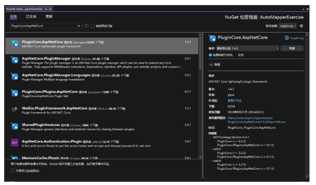Open the view license link
Image resolution: width=316 pixels, height=185 pixels.
[x=235, y=101]
